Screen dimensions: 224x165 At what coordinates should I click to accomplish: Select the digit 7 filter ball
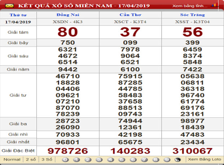(x=144, y=159)
